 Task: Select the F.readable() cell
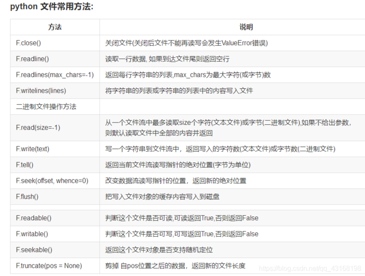(55, 218)
